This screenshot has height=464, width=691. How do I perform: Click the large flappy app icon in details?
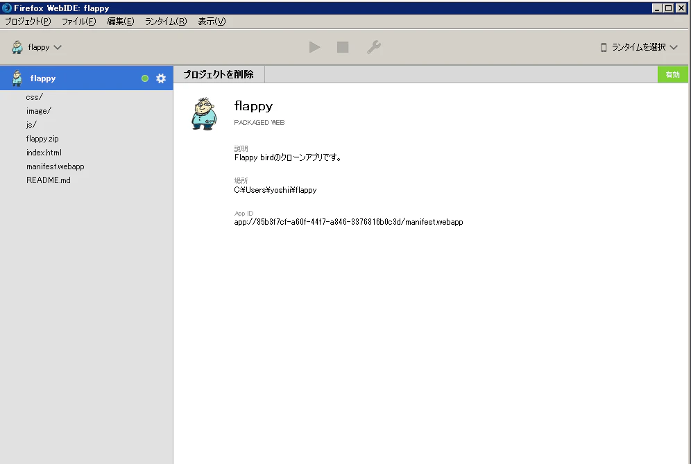[x=203, y=114]
